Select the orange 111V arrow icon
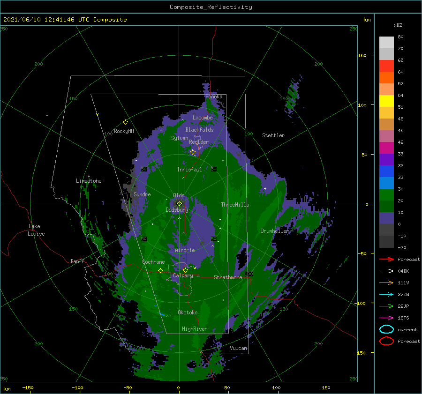 pos(386,282)
